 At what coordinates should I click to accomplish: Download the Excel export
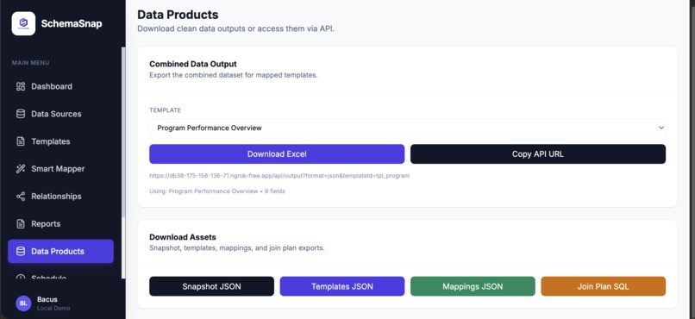coord(277,154)
